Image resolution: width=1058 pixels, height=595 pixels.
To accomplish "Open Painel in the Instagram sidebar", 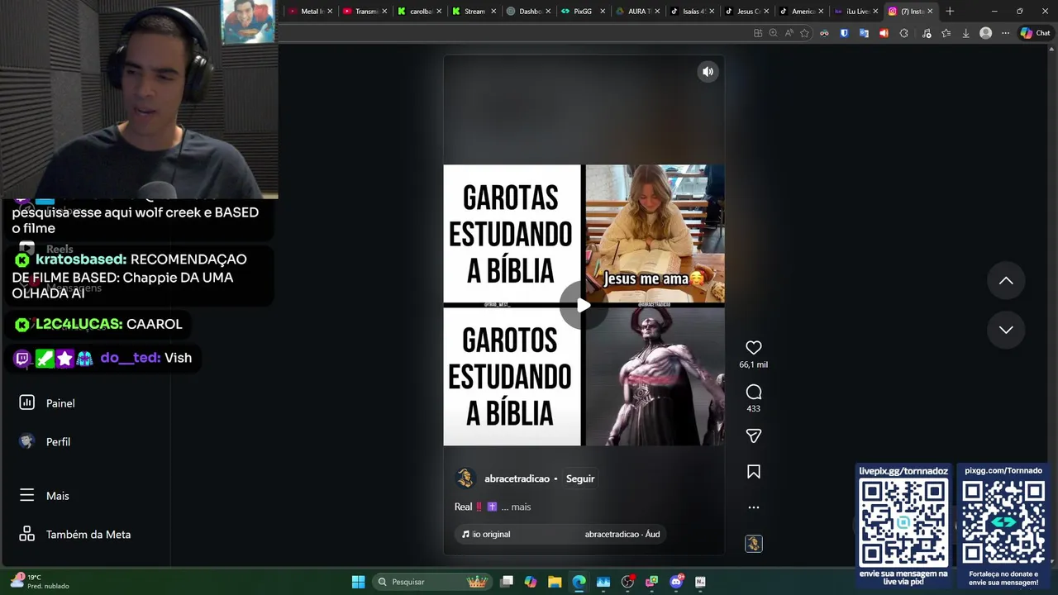I will [x=60, y=403].
